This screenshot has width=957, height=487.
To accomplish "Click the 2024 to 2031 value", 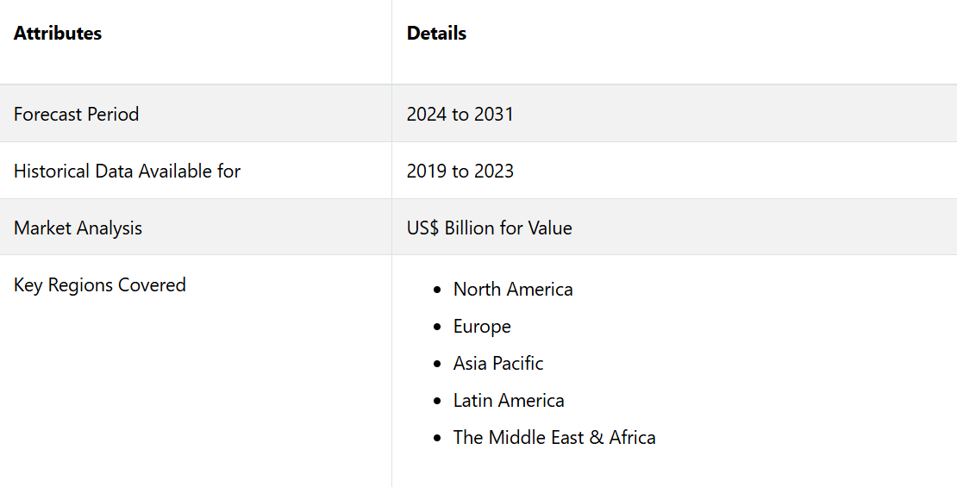I will (x=460, y=114).
